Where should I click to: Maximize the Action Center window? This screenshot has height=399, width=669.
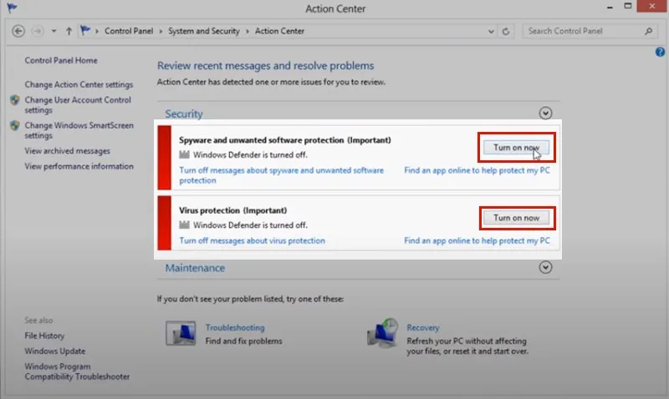click(x=628, y=6)
